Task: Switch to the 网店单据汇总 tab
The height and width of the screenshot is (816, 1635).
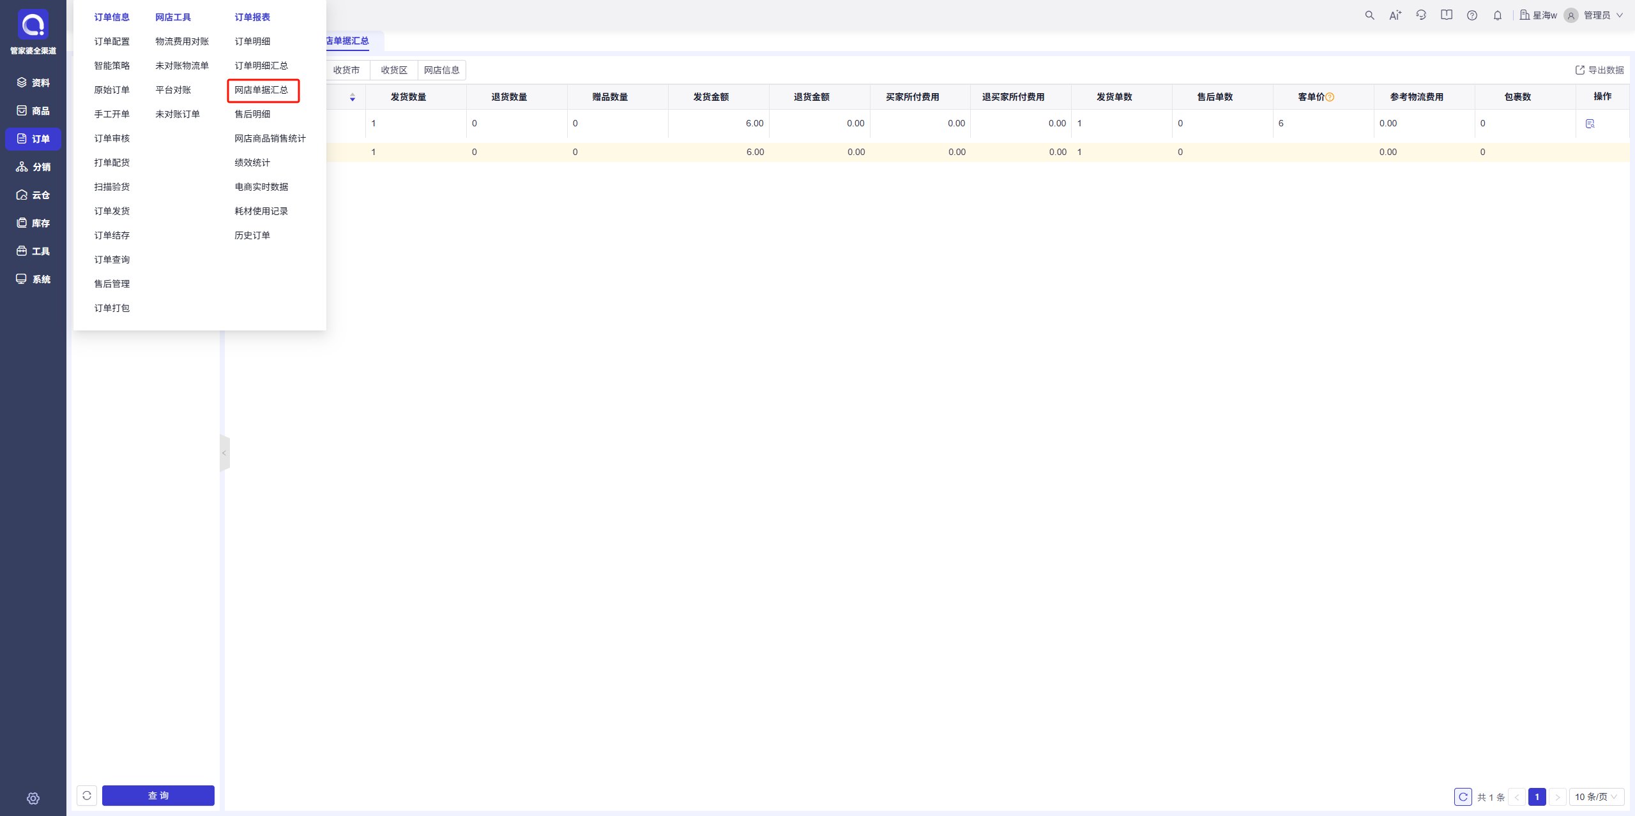Action: click(x=347, y=41)
